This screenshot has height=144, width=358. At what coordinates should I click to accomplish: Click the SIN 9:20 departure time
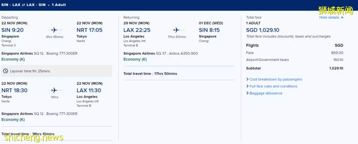(x=12, y=30)
